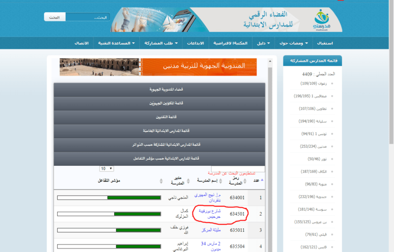Screen dimensions: 394x252
Task: Click the header search text field
Action: click(x=80, y=17)
